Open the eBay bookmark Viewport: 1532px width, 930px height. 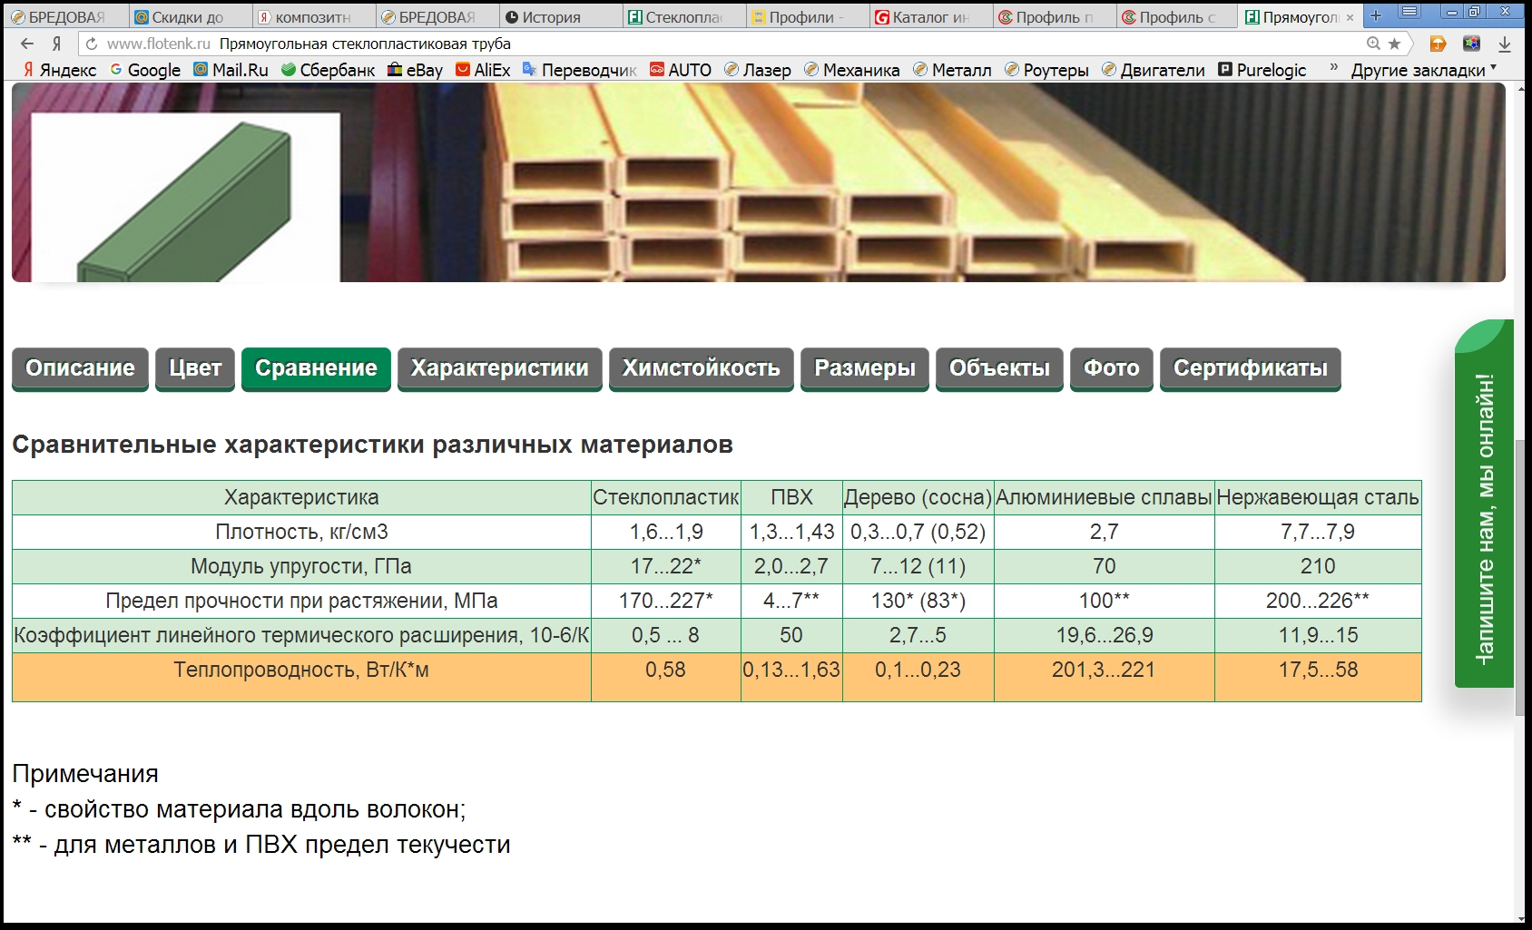415,70
